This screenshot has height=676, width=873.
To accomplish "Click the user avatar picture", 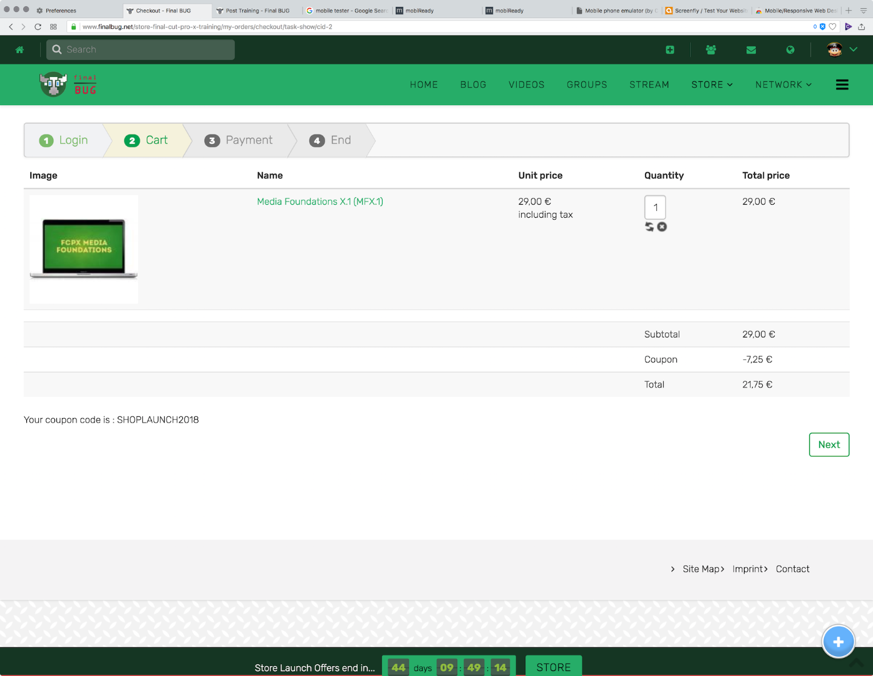I will 834,49.
